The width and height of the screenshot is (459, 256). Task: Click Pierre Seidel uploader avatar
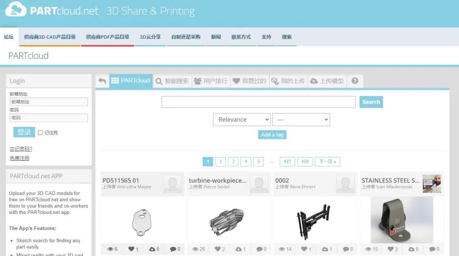click(259, 184)
